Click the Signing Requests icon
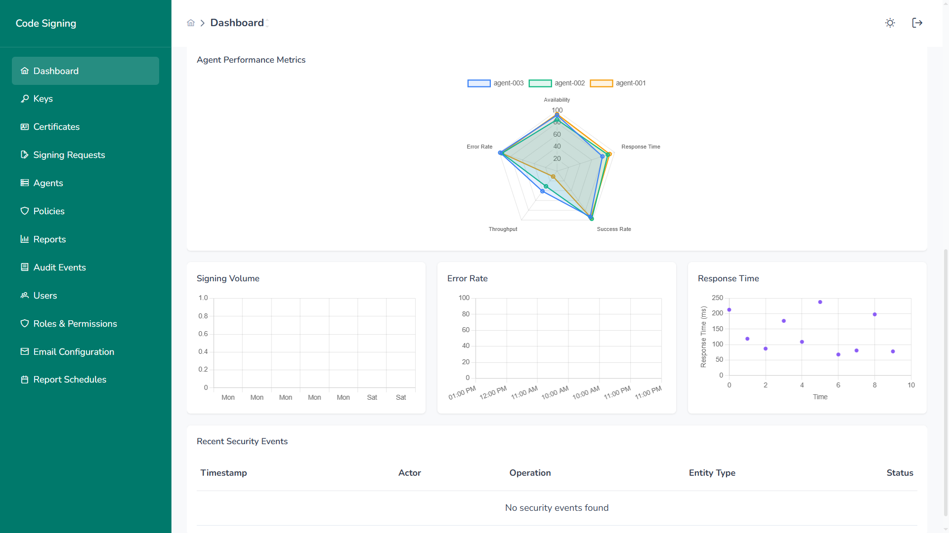Image resolution: width=949 pixels, height=533 pixels. coord(25,154)
